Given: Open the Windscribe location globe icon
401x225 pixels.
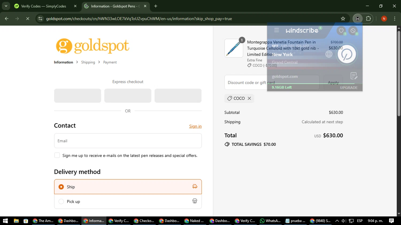Looking at the screenshot, I should click(x=329, y=54).
